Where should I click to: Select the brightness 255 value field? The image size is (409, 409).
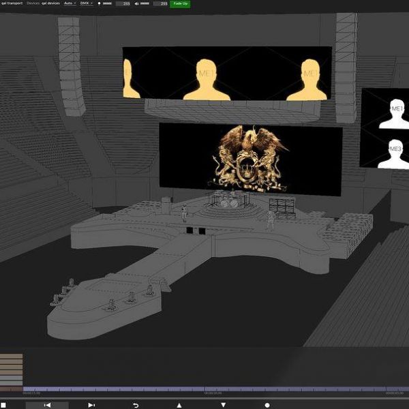tap(123, 3)
